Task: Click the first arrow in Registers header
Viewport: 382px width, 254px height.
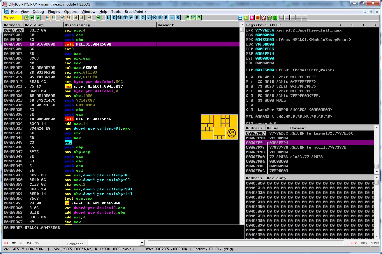Action: pyautogui.click(x=340, y=25)
